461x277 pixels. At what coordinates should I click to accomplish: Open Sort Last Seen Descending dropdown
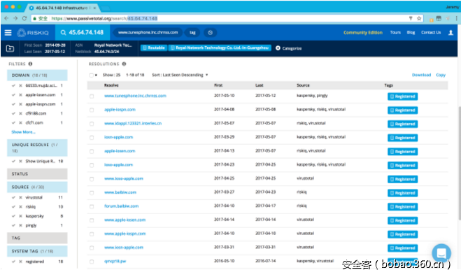pyautogui.click(x=180, y=75)
